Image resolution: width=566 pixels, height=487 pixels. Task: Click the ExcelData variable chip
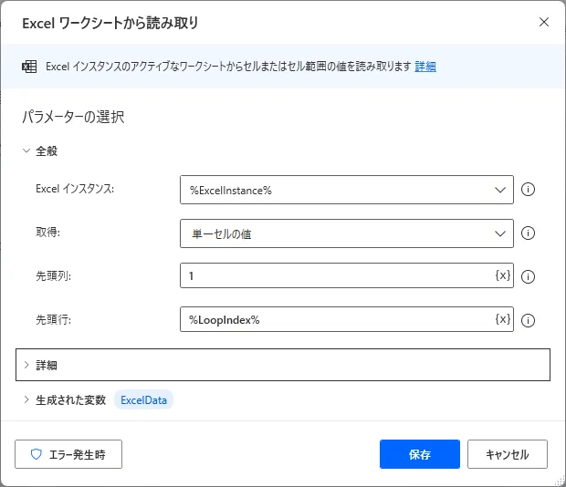click(x=143, y=399)
